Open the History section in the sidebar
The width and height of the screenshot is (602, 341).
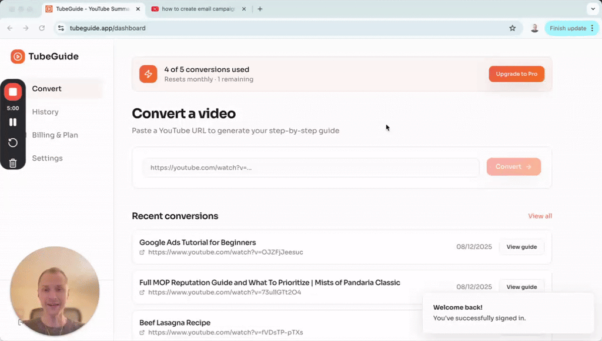tap(46, 112)
